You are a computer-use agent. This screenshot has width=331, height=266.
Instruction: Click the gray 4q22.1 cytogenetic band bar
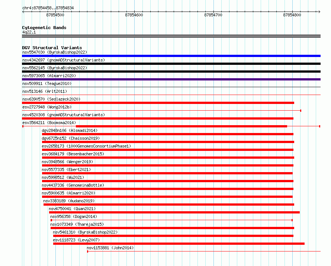click(171, 36)
